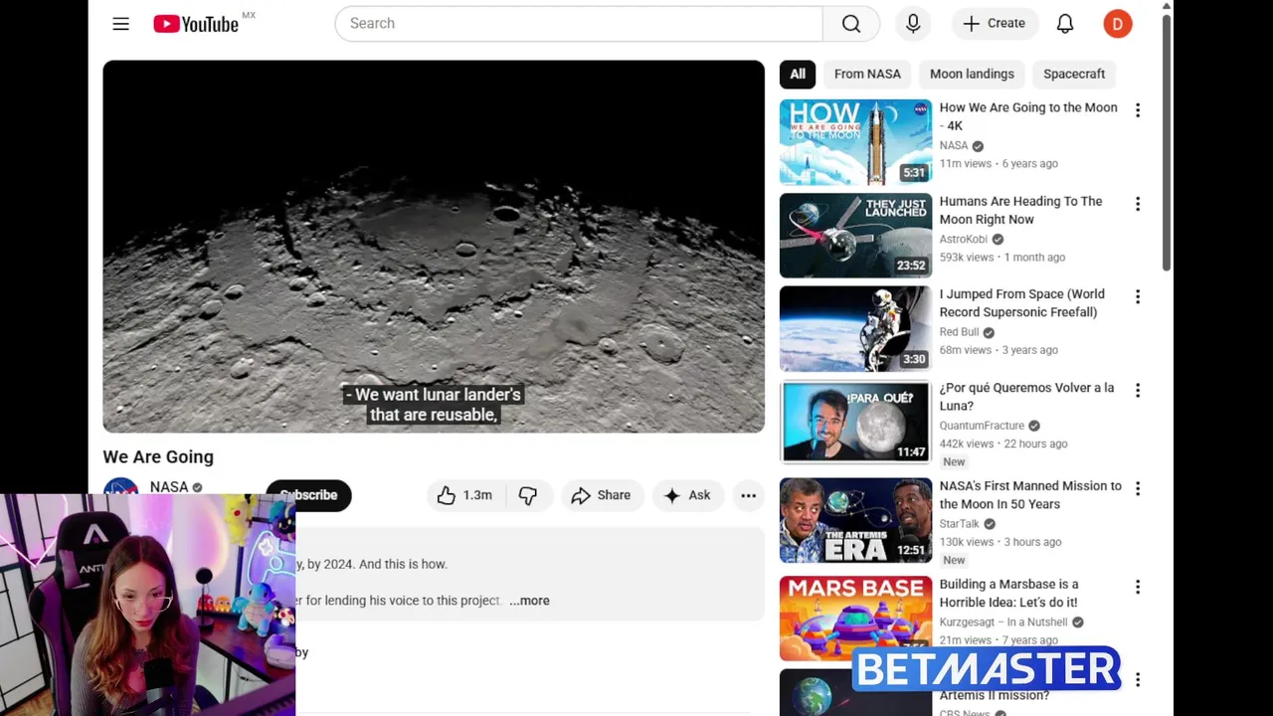Visit the AstroKobi channel name

[x=964, y=239]
